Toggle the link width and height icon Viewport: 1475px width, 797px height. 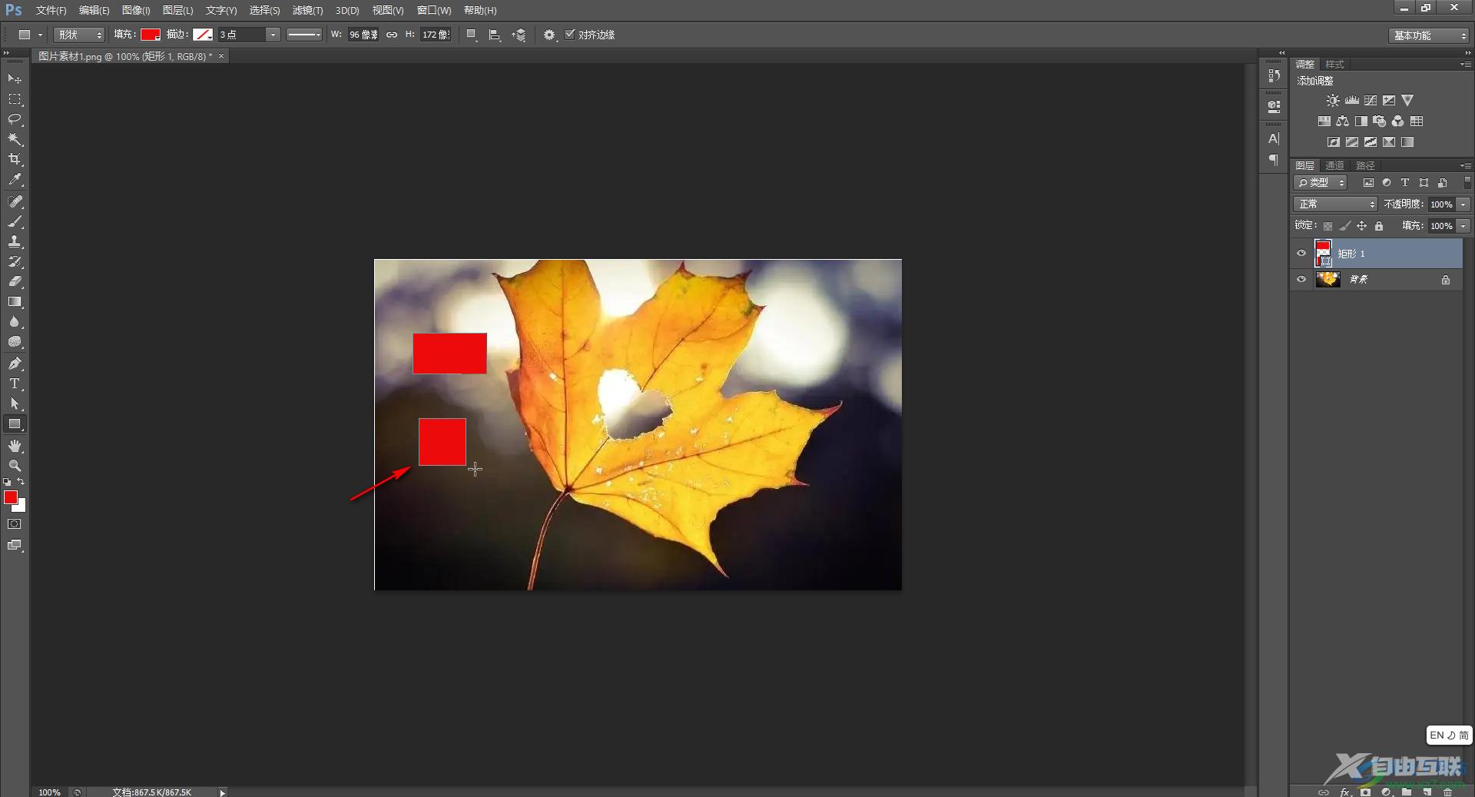(392, 35)
